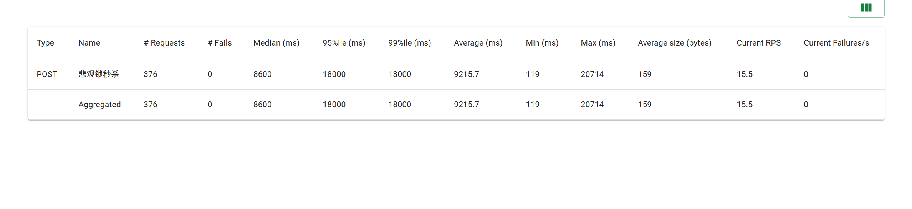Sort by 99%ile (ms) column header
This screenshot has height=209, width=912.
pos(409,43)
